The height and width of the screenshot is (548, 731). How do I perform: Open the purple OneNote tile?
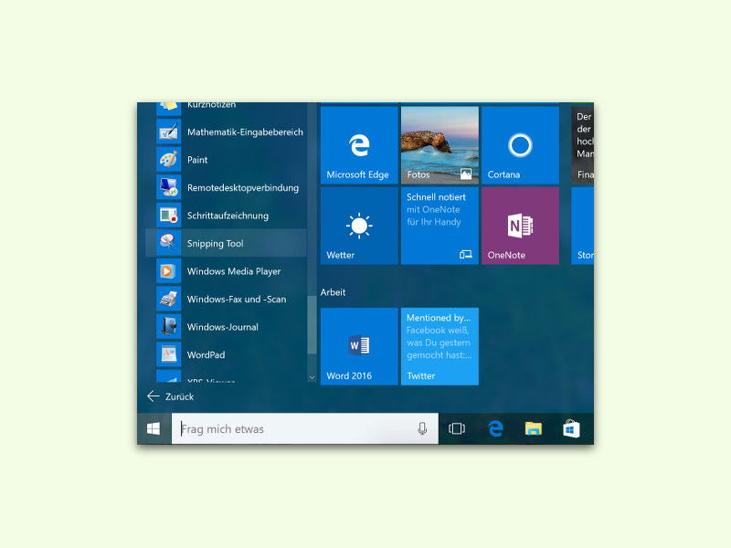[520, 226]
